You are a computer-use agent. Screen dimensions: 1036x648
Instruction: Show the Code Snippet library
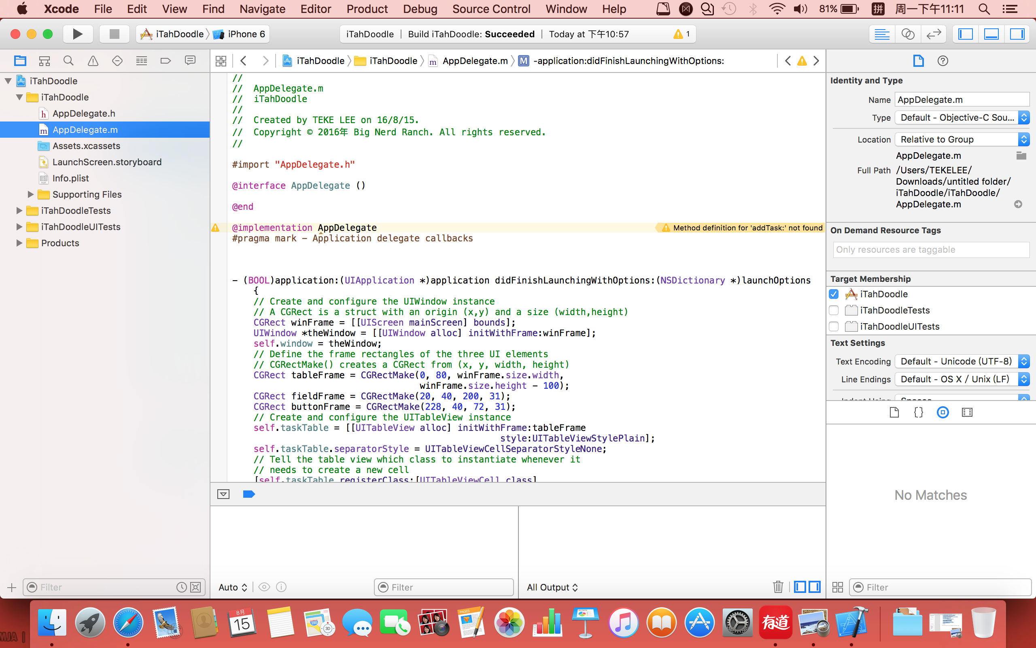tap(918, 413)
